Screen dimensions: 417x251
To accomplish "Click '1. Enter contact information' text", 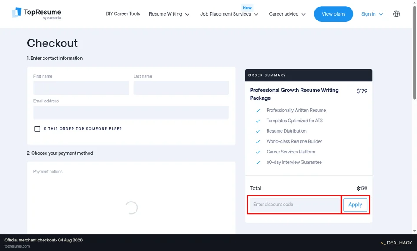I will [55, 58].
